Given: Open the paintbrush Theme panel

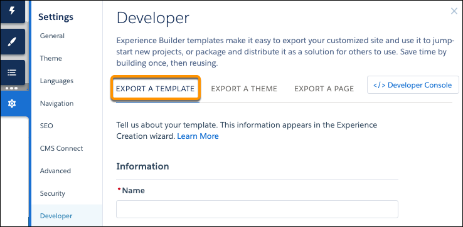Looking at the screenshot, I should 12,42.
